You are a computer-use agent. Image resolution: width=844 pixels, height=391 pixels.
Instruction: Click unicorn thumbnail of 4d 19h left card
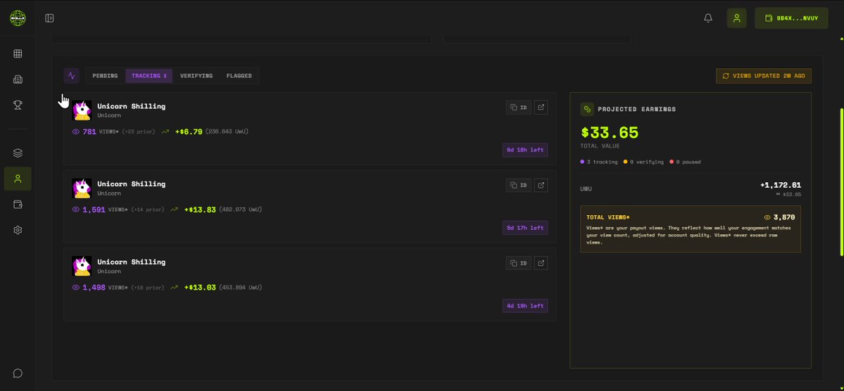82,267
